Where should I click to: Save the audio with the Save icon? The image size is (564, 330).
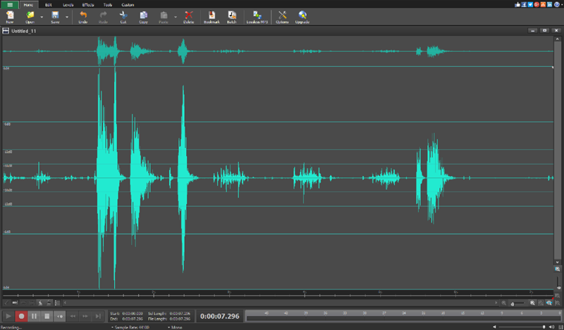[x=55, y=17]
